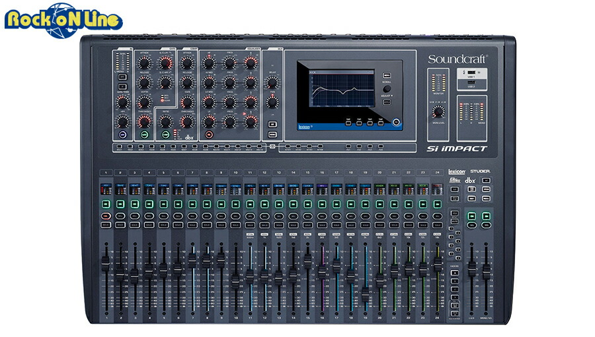595x337 pixels.
Task: Select the MIX1 bus button
Action: 120,146
